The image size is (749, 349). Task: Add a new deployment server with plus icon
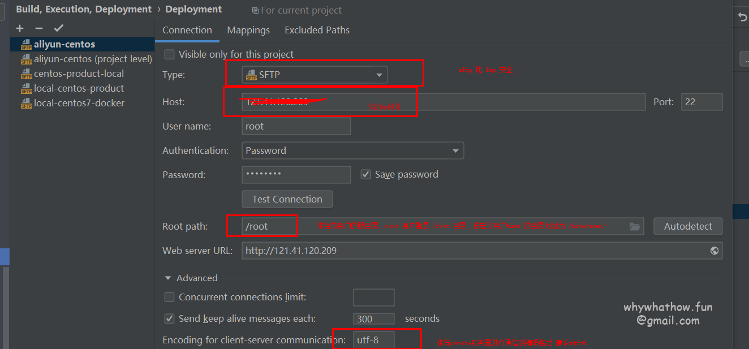coord(20,28)
